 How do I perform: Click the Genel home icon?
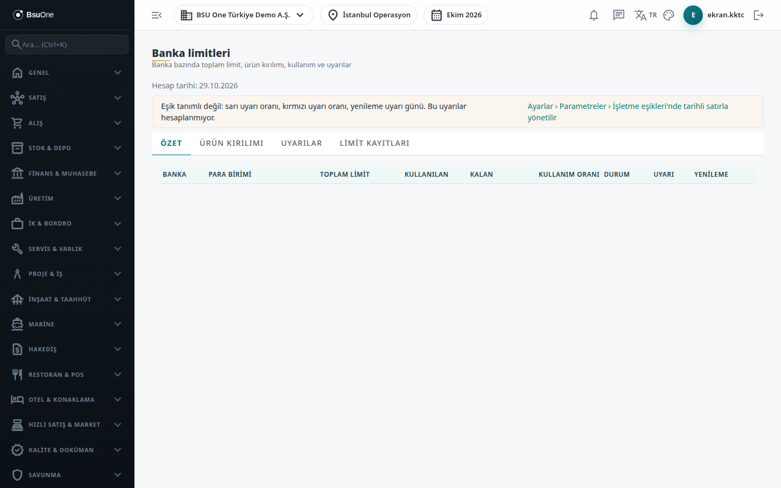[x=17, y=73]
